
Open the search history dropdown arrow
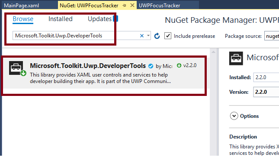tap(148, 36)
